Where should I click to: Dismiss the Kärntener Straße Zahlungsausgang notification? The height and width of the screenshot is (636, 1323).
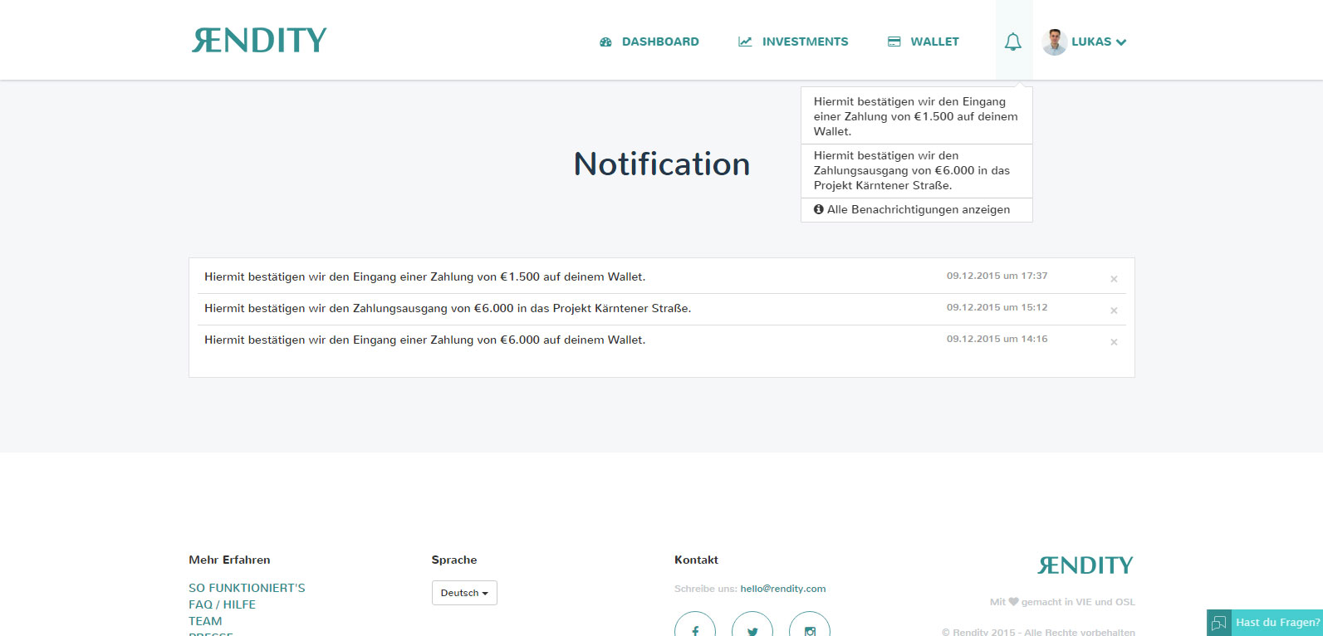point(1114,311)
